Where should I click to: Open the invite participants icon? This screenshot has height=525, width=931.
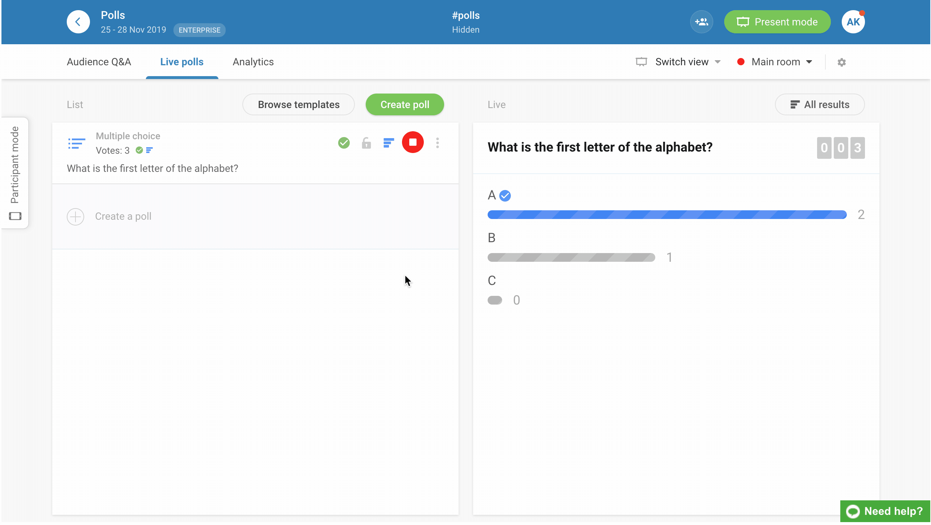(x=701, y=22)
